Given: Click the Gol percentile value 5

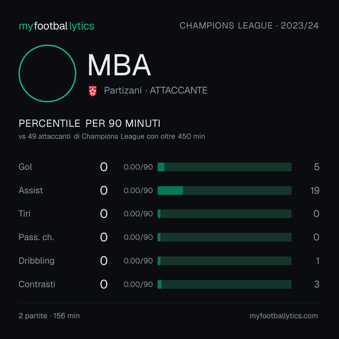Looking at the screenshot, I should pos(317,167).
